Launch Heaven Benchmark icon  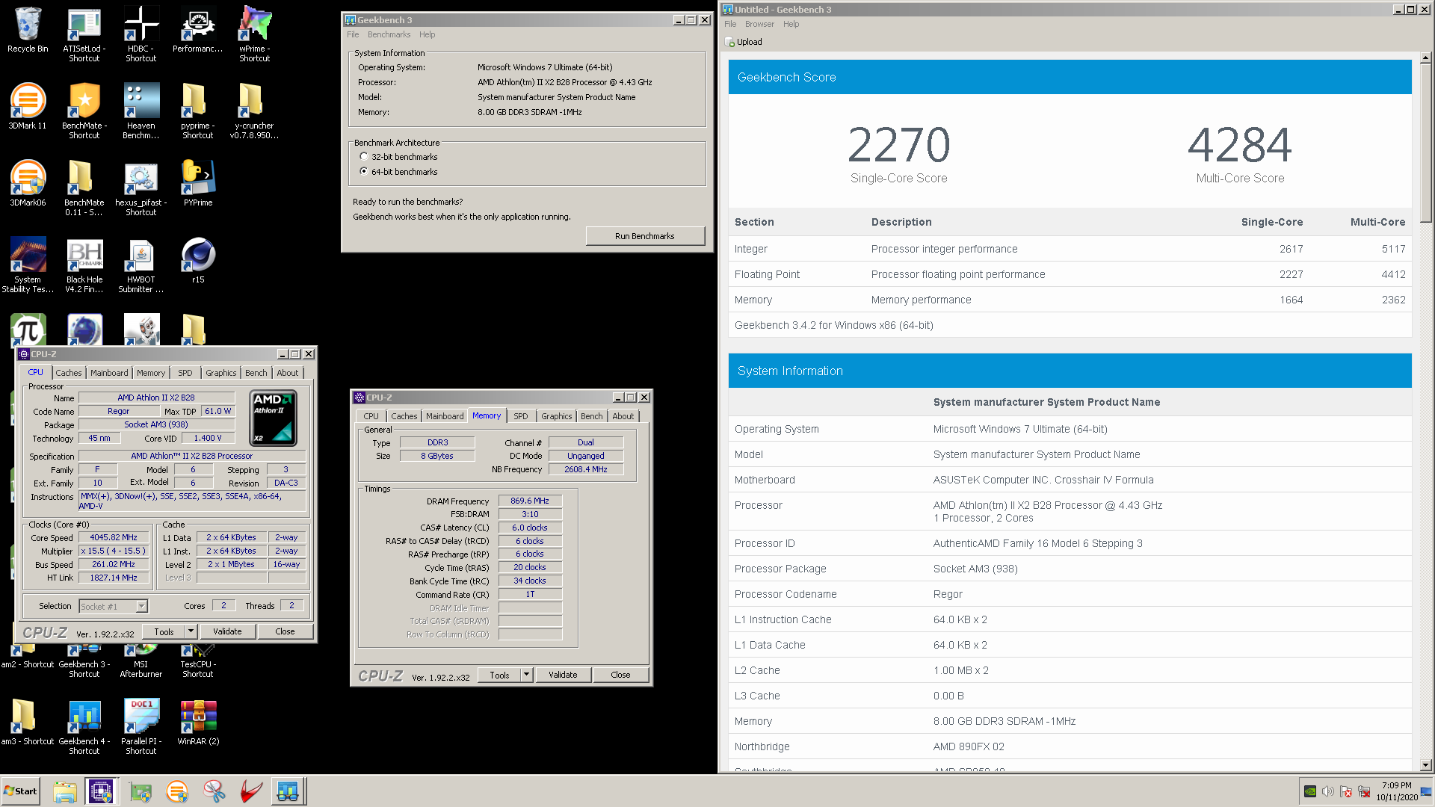tap(141, 111)
